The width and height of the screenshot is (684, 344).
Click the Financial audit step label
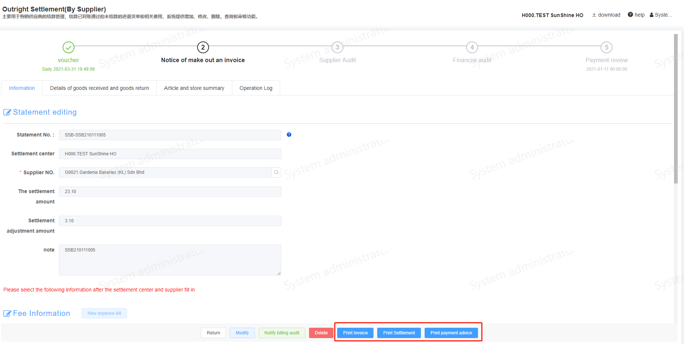(472, 60)
